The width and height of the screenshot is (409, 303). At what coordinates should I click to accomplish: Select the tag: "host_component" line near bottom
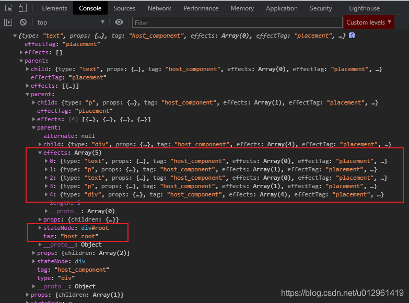click(x=73, y=270)
